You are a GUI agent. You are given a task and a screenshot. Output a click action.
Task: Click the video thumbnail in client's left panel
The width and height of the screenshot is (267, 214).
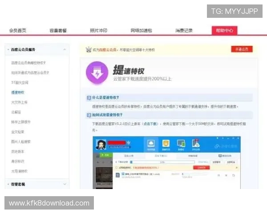pos(104,175)
